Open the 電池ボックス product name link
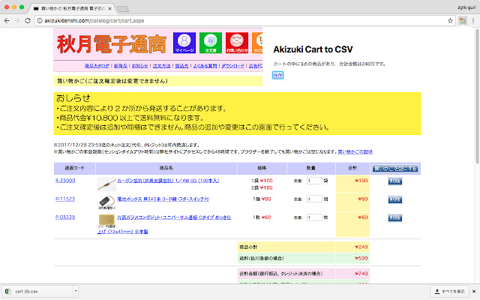 pyautogui.click(x=163, y=199)
